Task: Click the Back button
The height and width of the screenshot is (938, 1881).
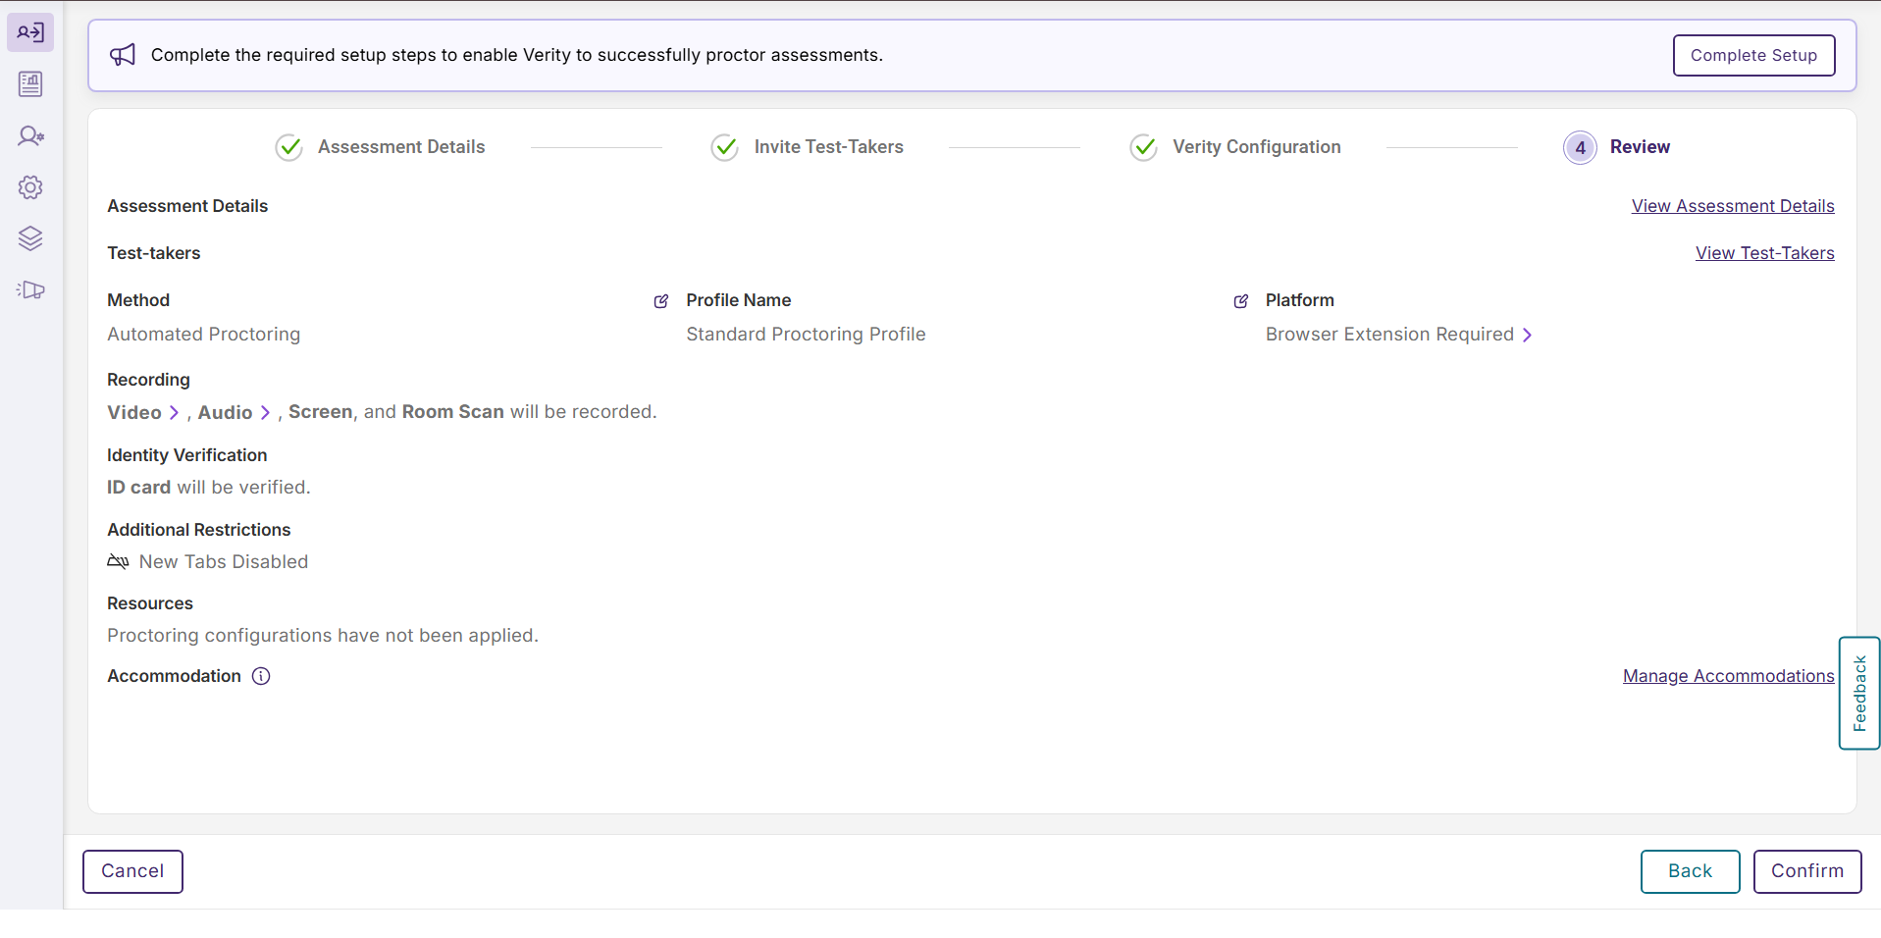Action: [1691, 871]
